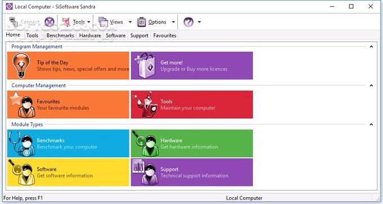This screenshot has width=383, height=204.
Task: Open the Benchmarks tab
Action: [60, 35]
